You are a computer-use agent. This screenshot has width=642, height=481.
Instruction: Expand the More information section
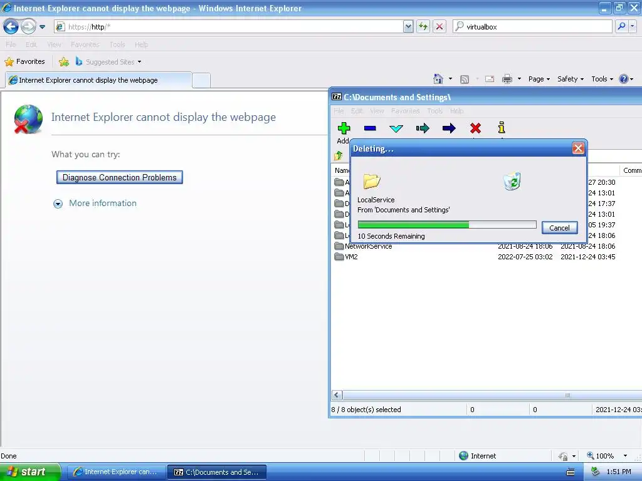(58, 204)
